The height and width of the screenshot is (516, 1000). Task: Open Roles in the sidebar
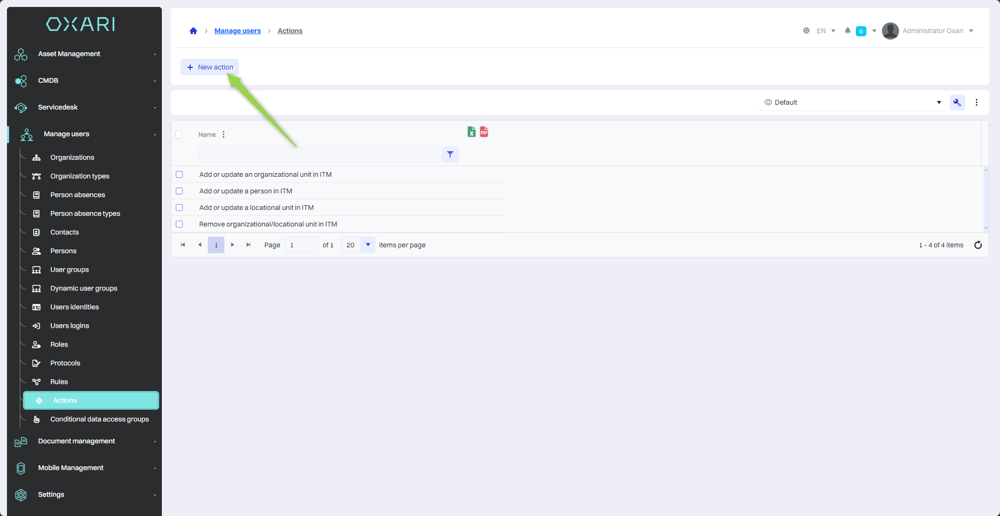click(x=59, y=345)
